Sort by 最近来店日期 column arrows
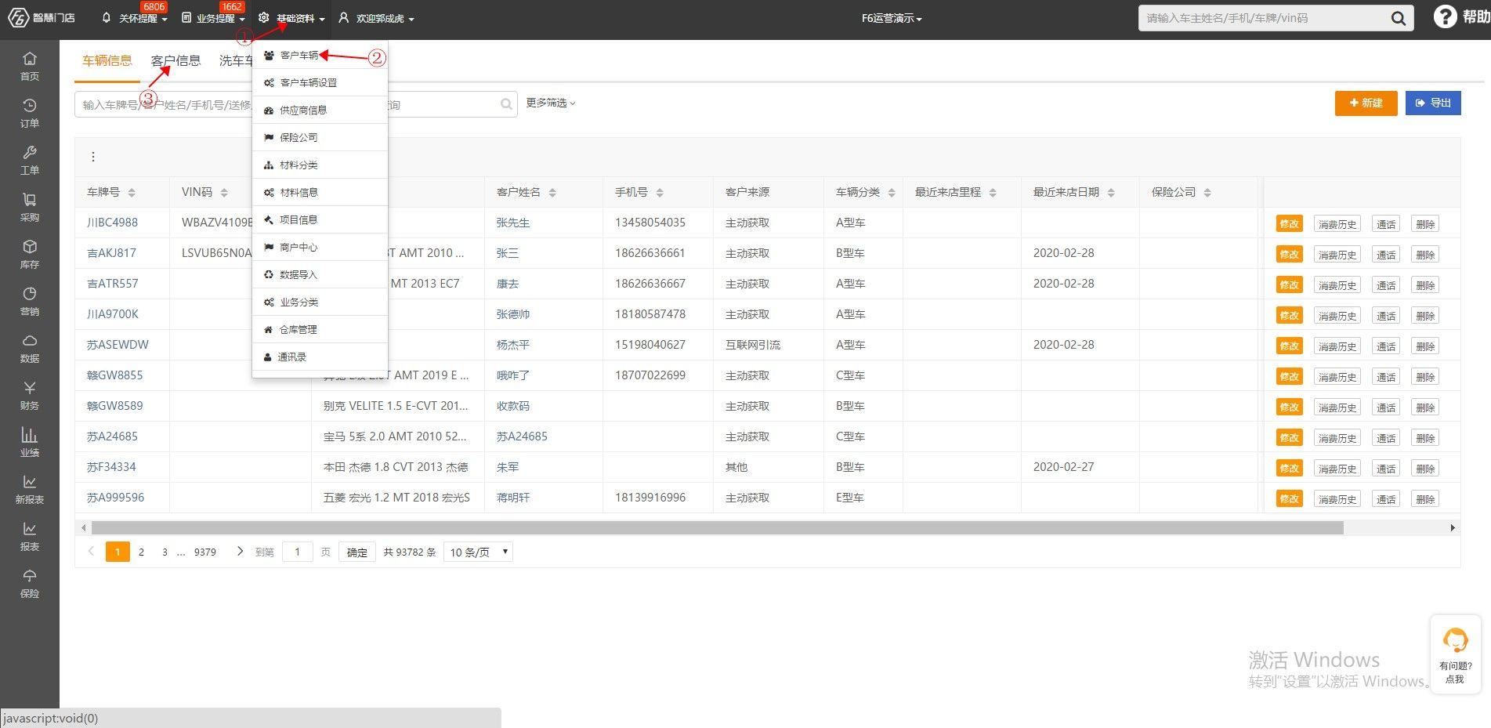This screenshot has width=1491, height=728. (1111, 193)
